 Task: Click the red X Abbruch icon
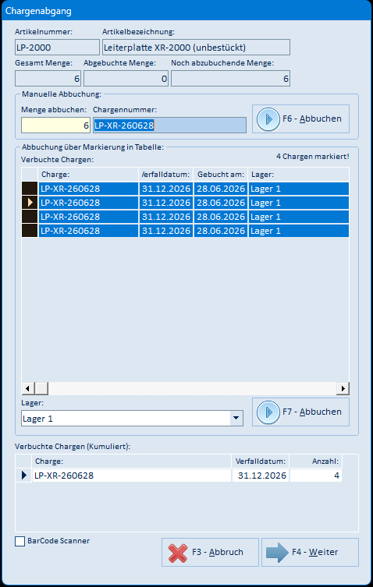click(178, 553)
